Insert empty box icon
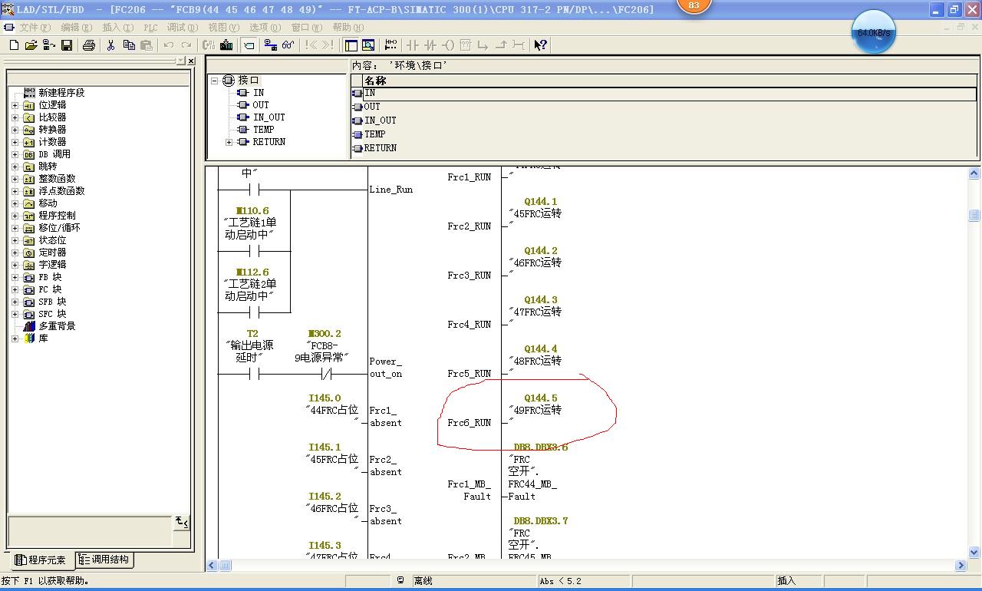 pyautogui.click(x=466, y=45)
